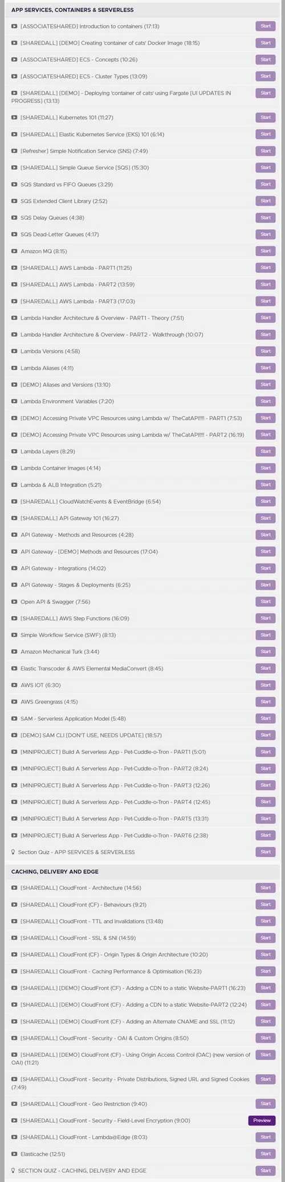This screenshot has height=1182, width=285.
Task: Click lightbulb icon for CACHING, DELIVERY quiz
Action: click(13, 1170)
